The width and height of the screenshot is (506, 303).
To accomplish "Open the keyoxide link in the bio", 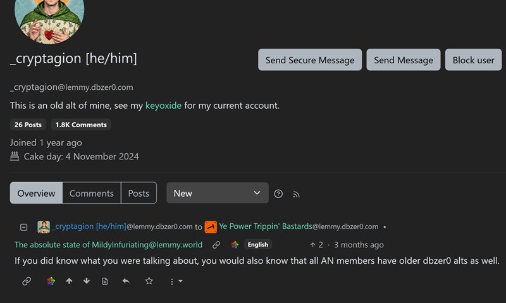I will coord(164,106).
